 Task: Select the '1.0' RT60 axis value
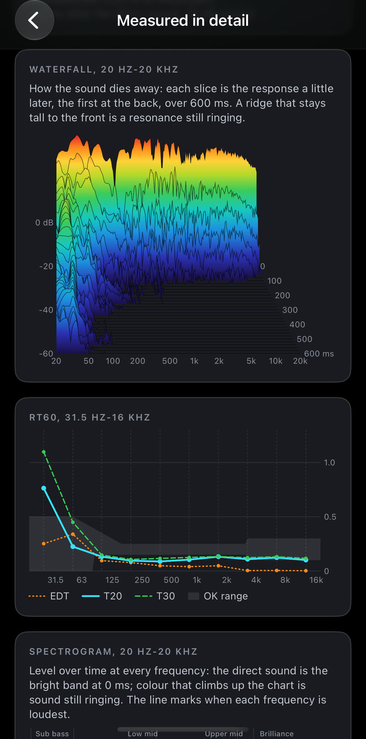[329, 463]
